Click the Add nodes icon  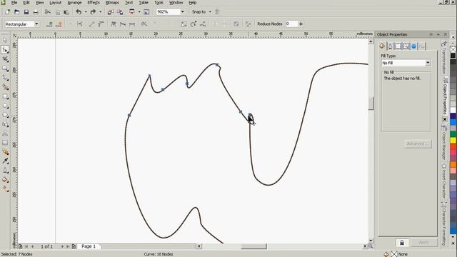pos(49,24)
